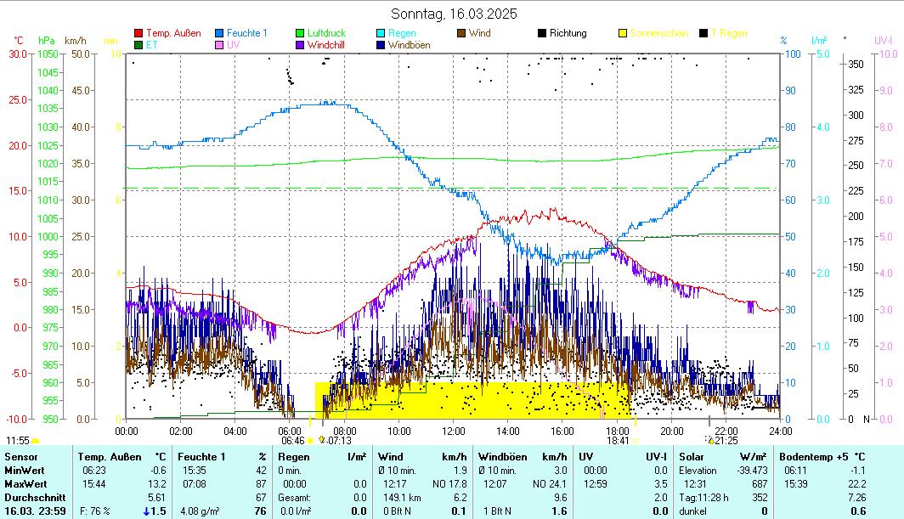
Task: Click the 149.1 km wind run value
Action: click(x=403, y=498)
